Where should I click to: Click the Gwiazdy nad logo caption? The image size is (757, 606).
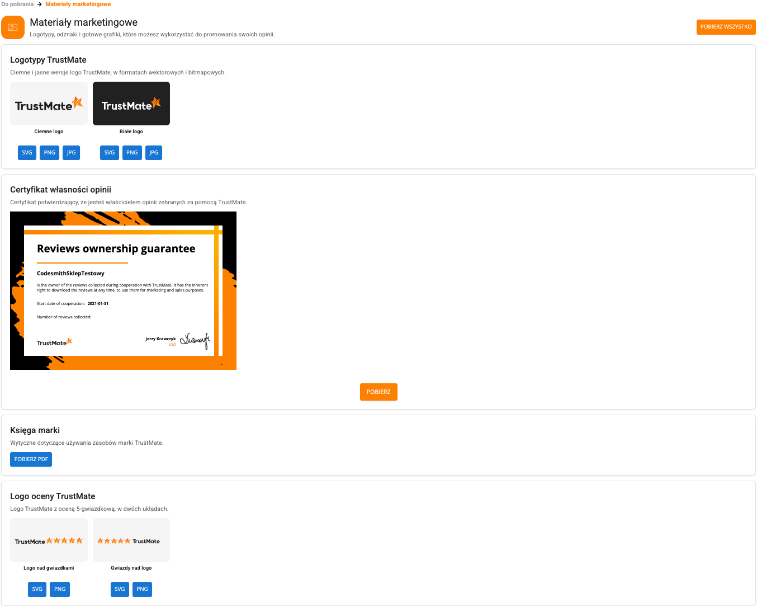tap(131, 568)
